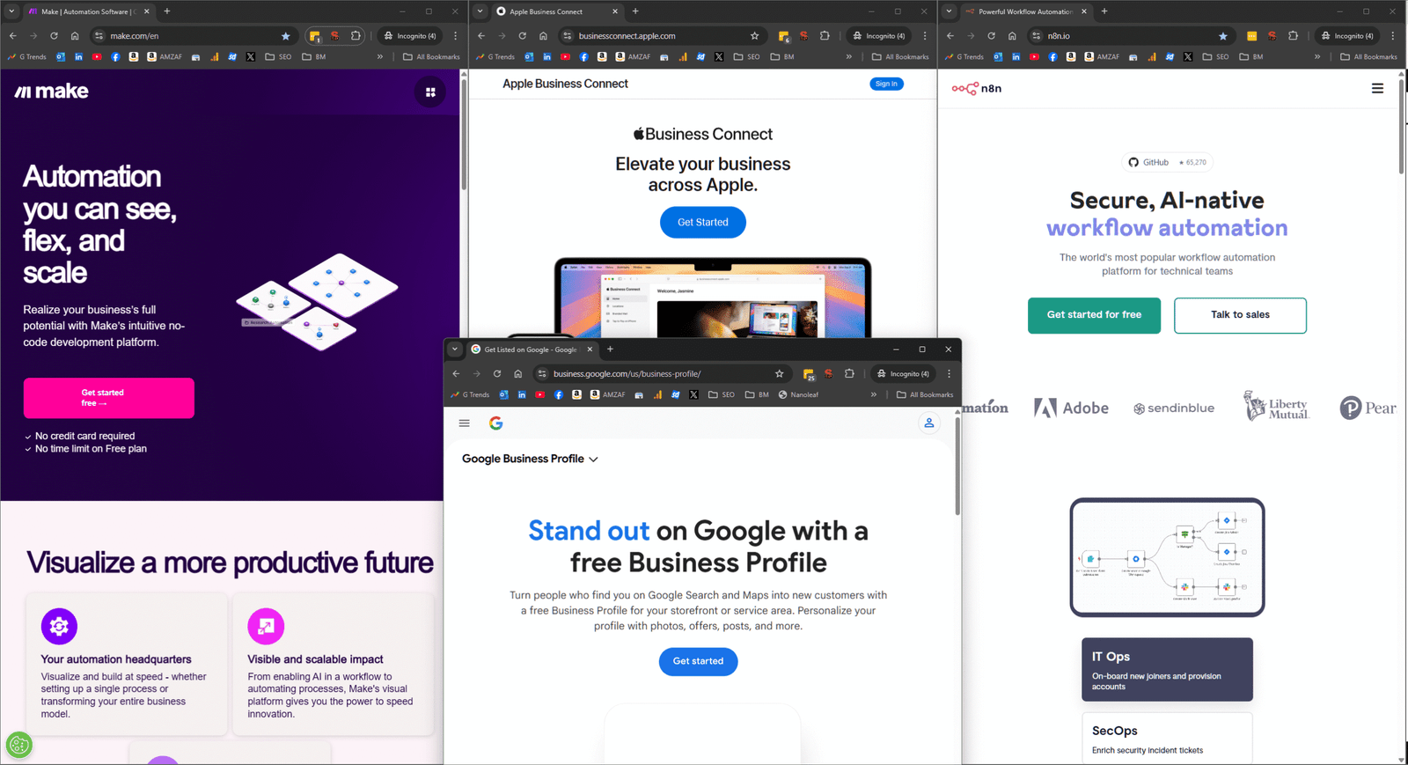Image resolution: width=1408 pixels, height=765 pixels.
Task: Click the cookie settings icon on Make page
Action: click(18, 745)
